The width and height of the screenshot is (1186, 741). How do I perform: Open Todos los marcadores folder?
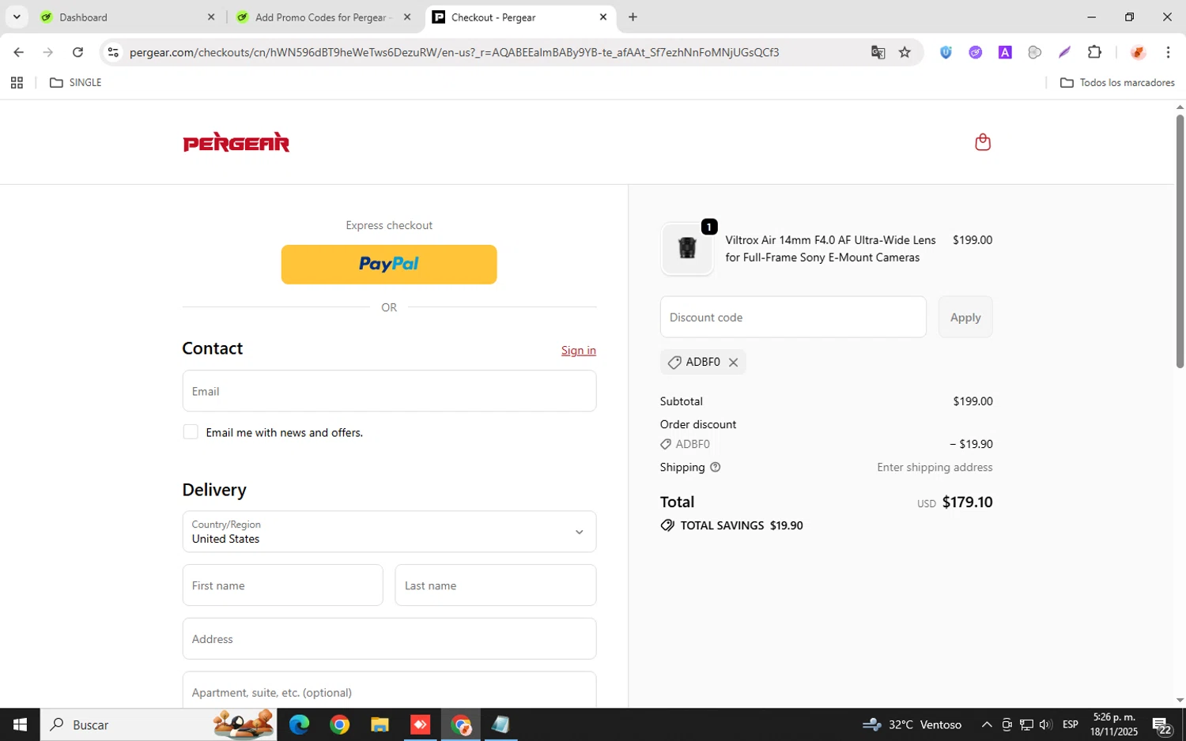click(1117, 82)
